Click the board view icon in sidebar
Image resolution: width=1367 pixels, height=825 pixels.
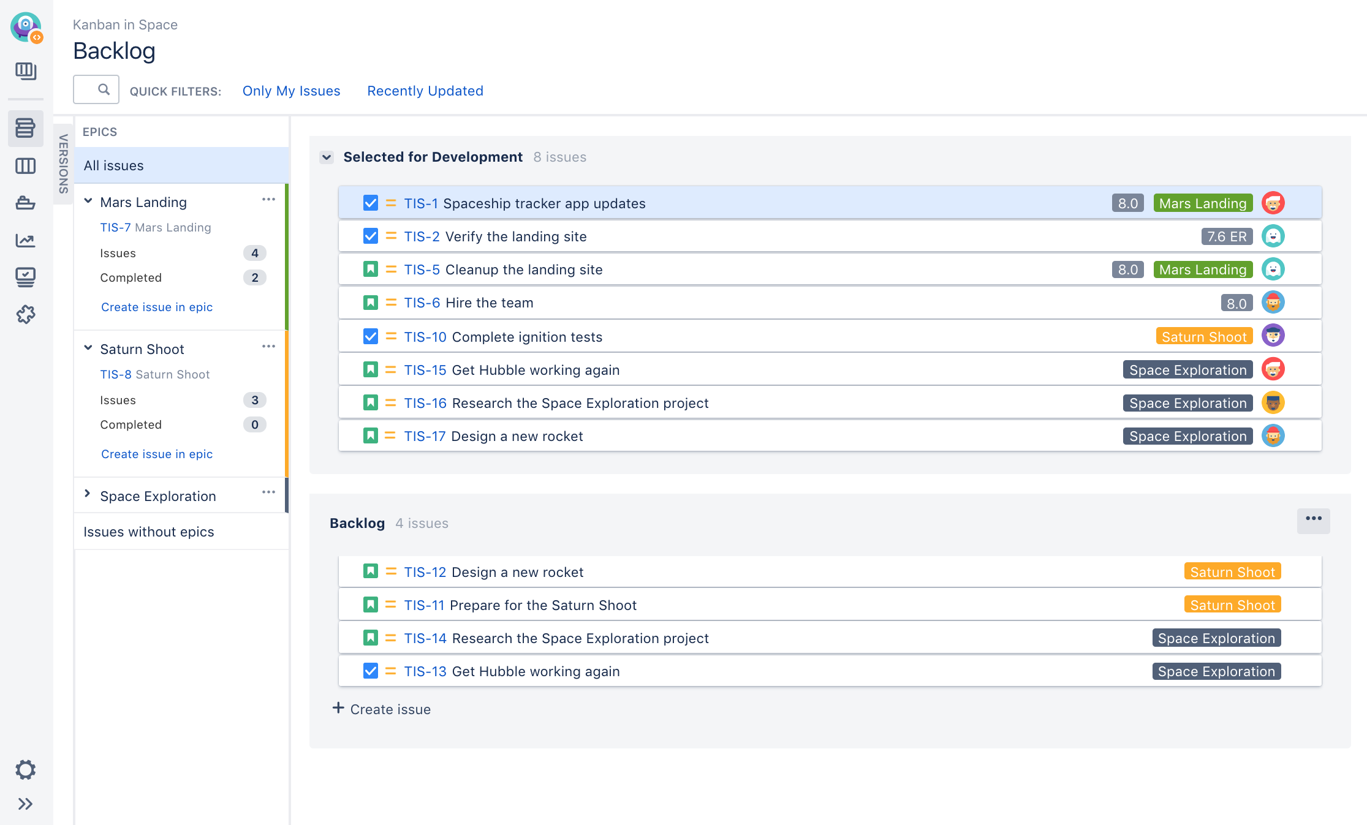coord(26,165)
